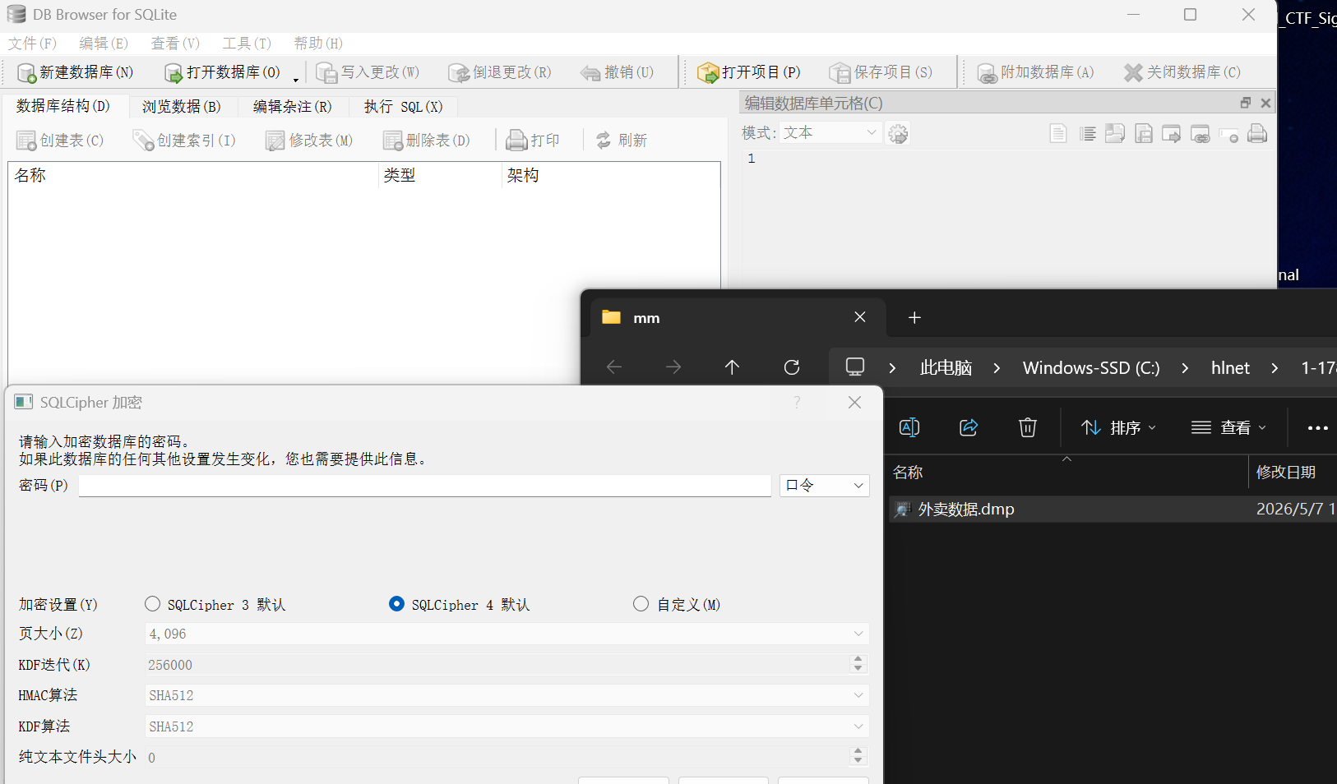
Task: Click the delete trash icon in File Explorer
Action: [1028, 427]
